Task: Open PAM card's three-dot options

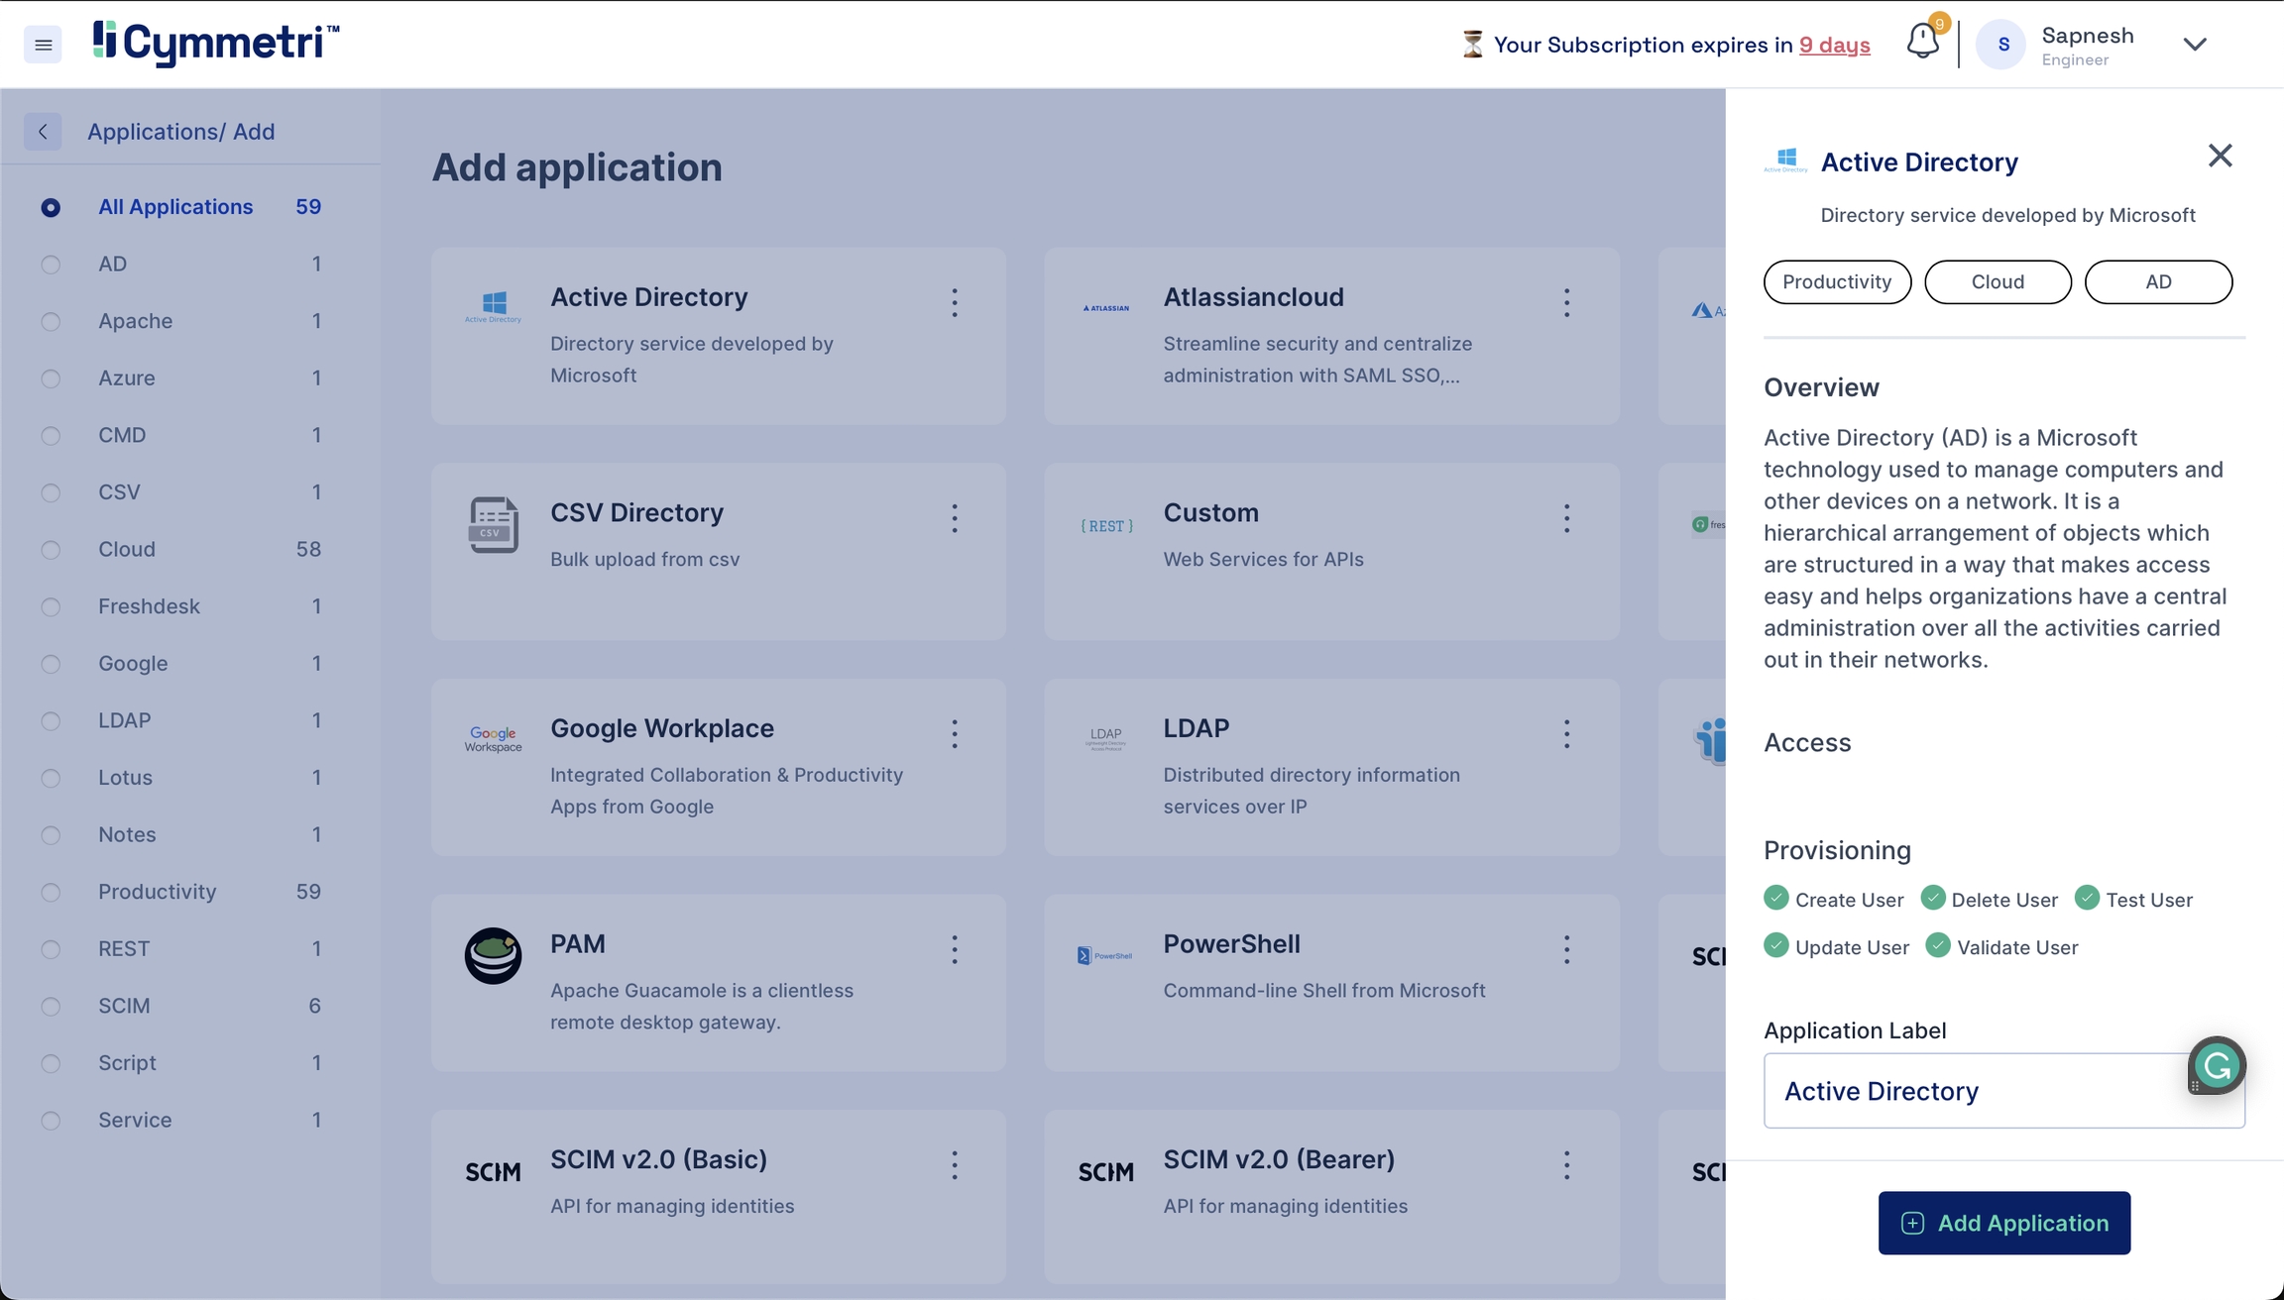Action: click(x=955, y=949)
